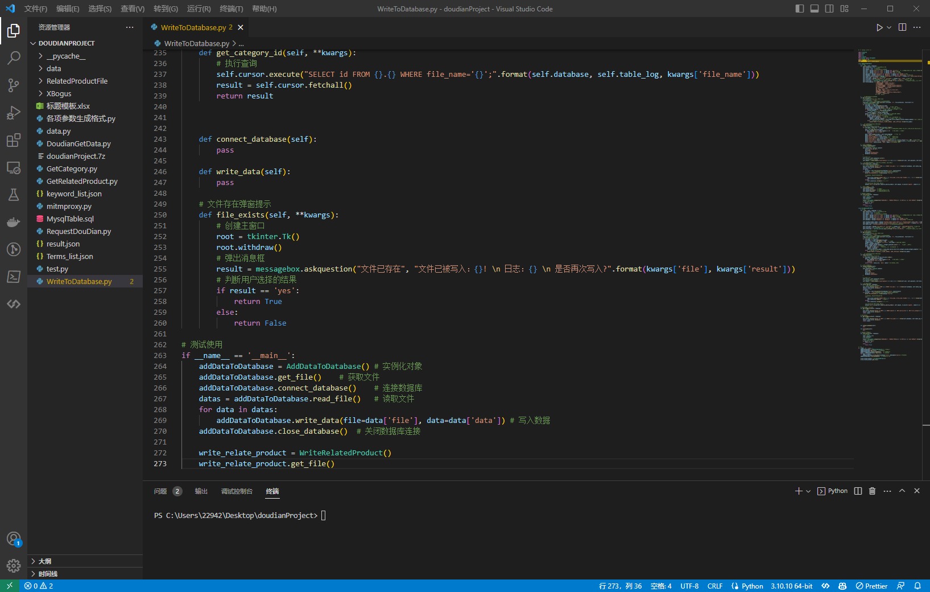Open the Explorer view in activity bar
Screen dimensions: 930x592
click(14, 31)
